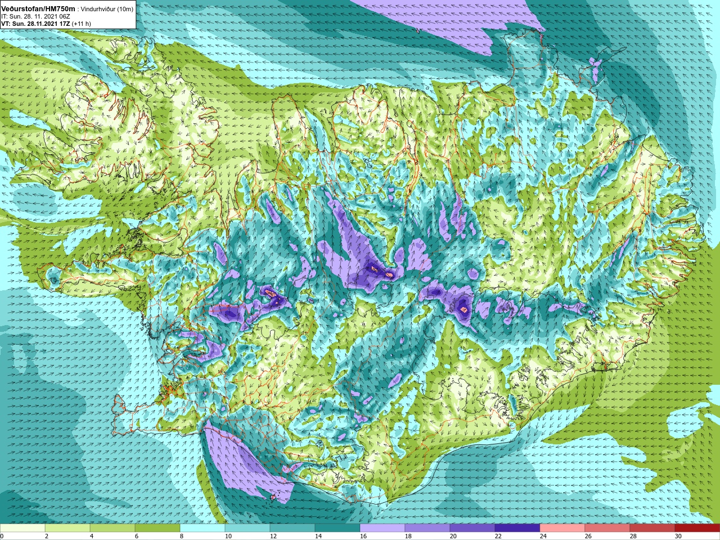Select the 8–10 pale cyan legend swatch

click(x=202, y=528)
